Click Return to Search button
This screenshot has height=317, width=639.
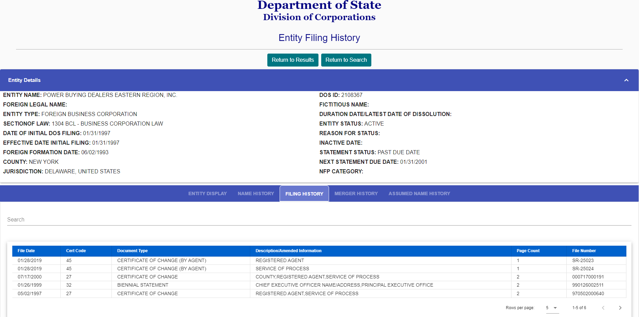(x=346, y=60)
